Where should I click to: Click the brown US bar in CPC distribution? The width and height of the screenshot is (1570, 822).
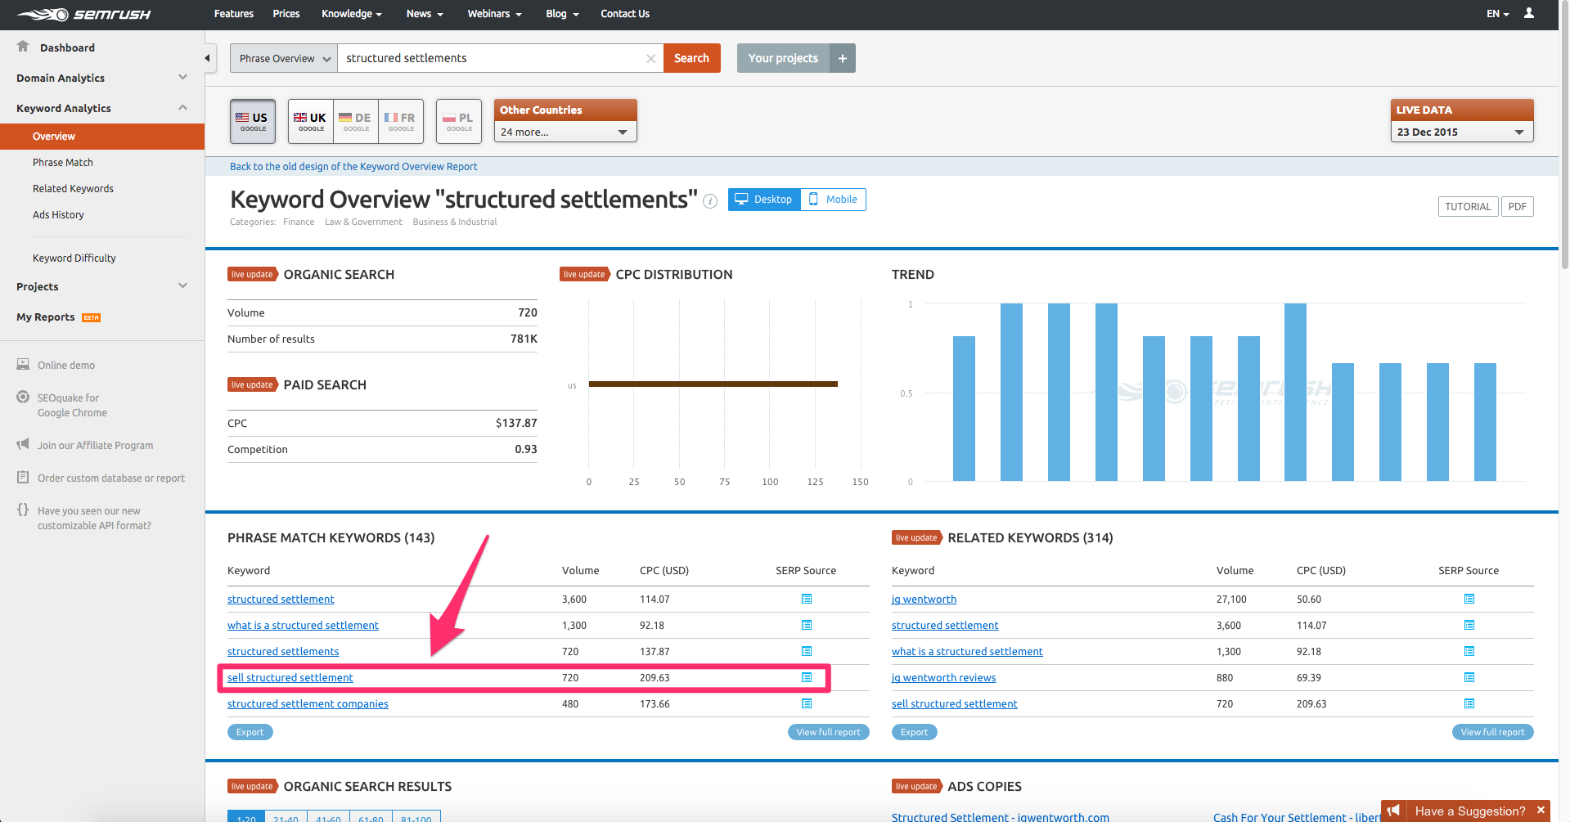[713, 384]
